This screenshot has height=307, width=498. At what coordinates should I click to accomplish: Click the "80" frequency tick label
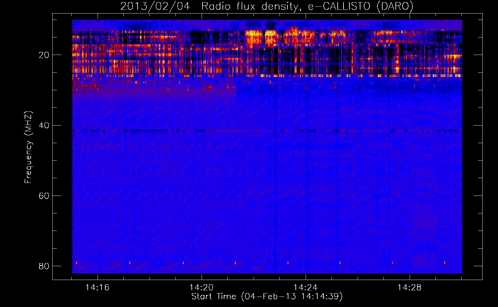44,266
